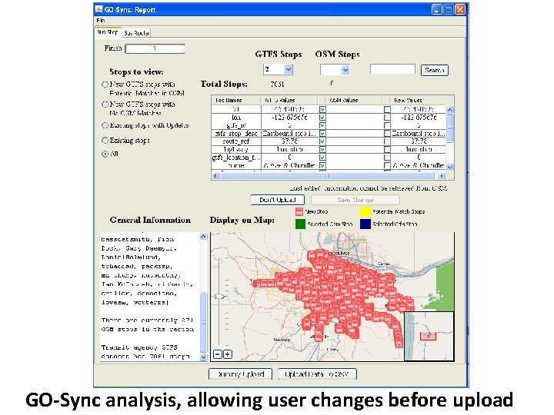Viewport: 554px width, 415px height.
Task: Uncheck GTFS value checkbox for lon row
Action: coord(322,118)
